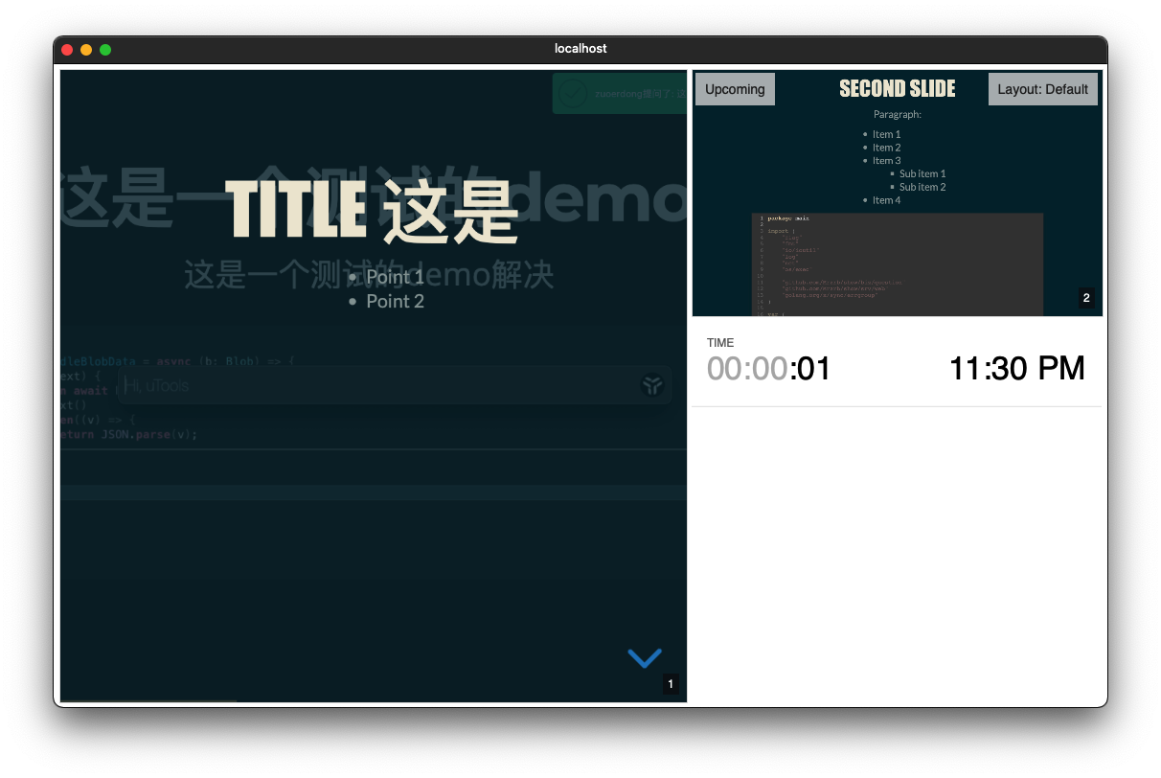Click Sub item 1 in the upcoming slide

point(922,173)
